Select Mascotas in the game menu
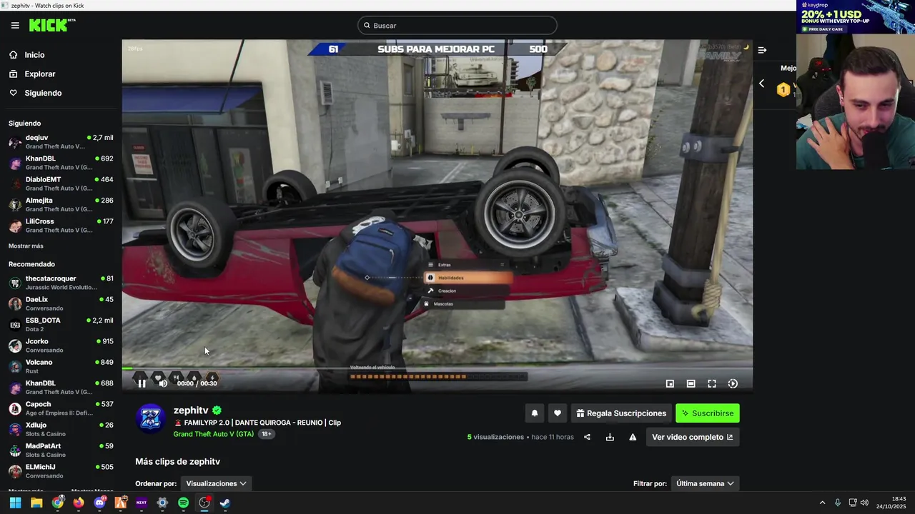 click(x=463, y=304)
